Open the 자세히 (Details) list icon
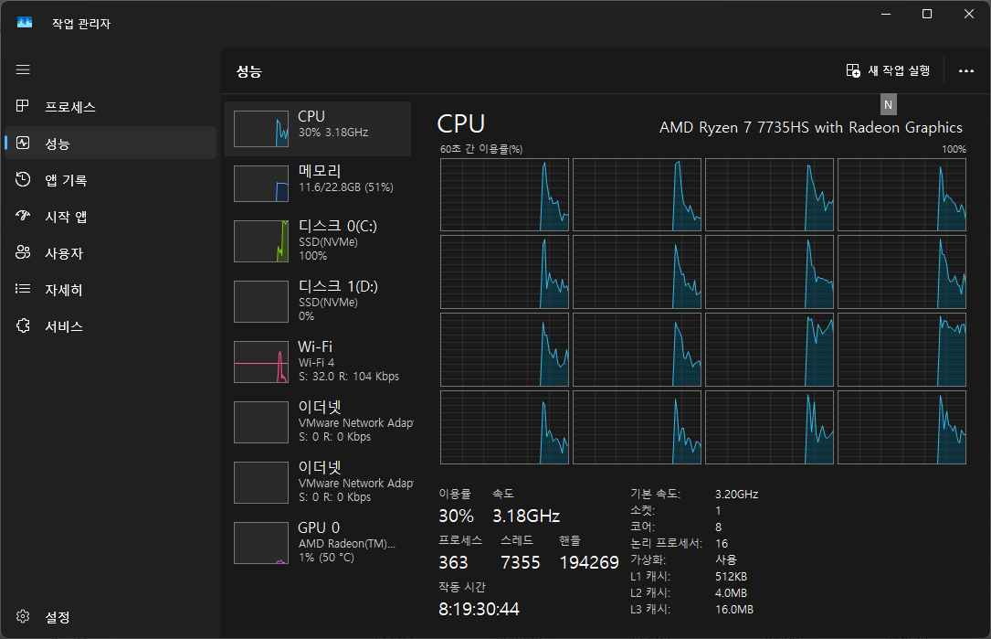This screenshot has width=991, height=639. pyautogui.click(x=24, y=290)
